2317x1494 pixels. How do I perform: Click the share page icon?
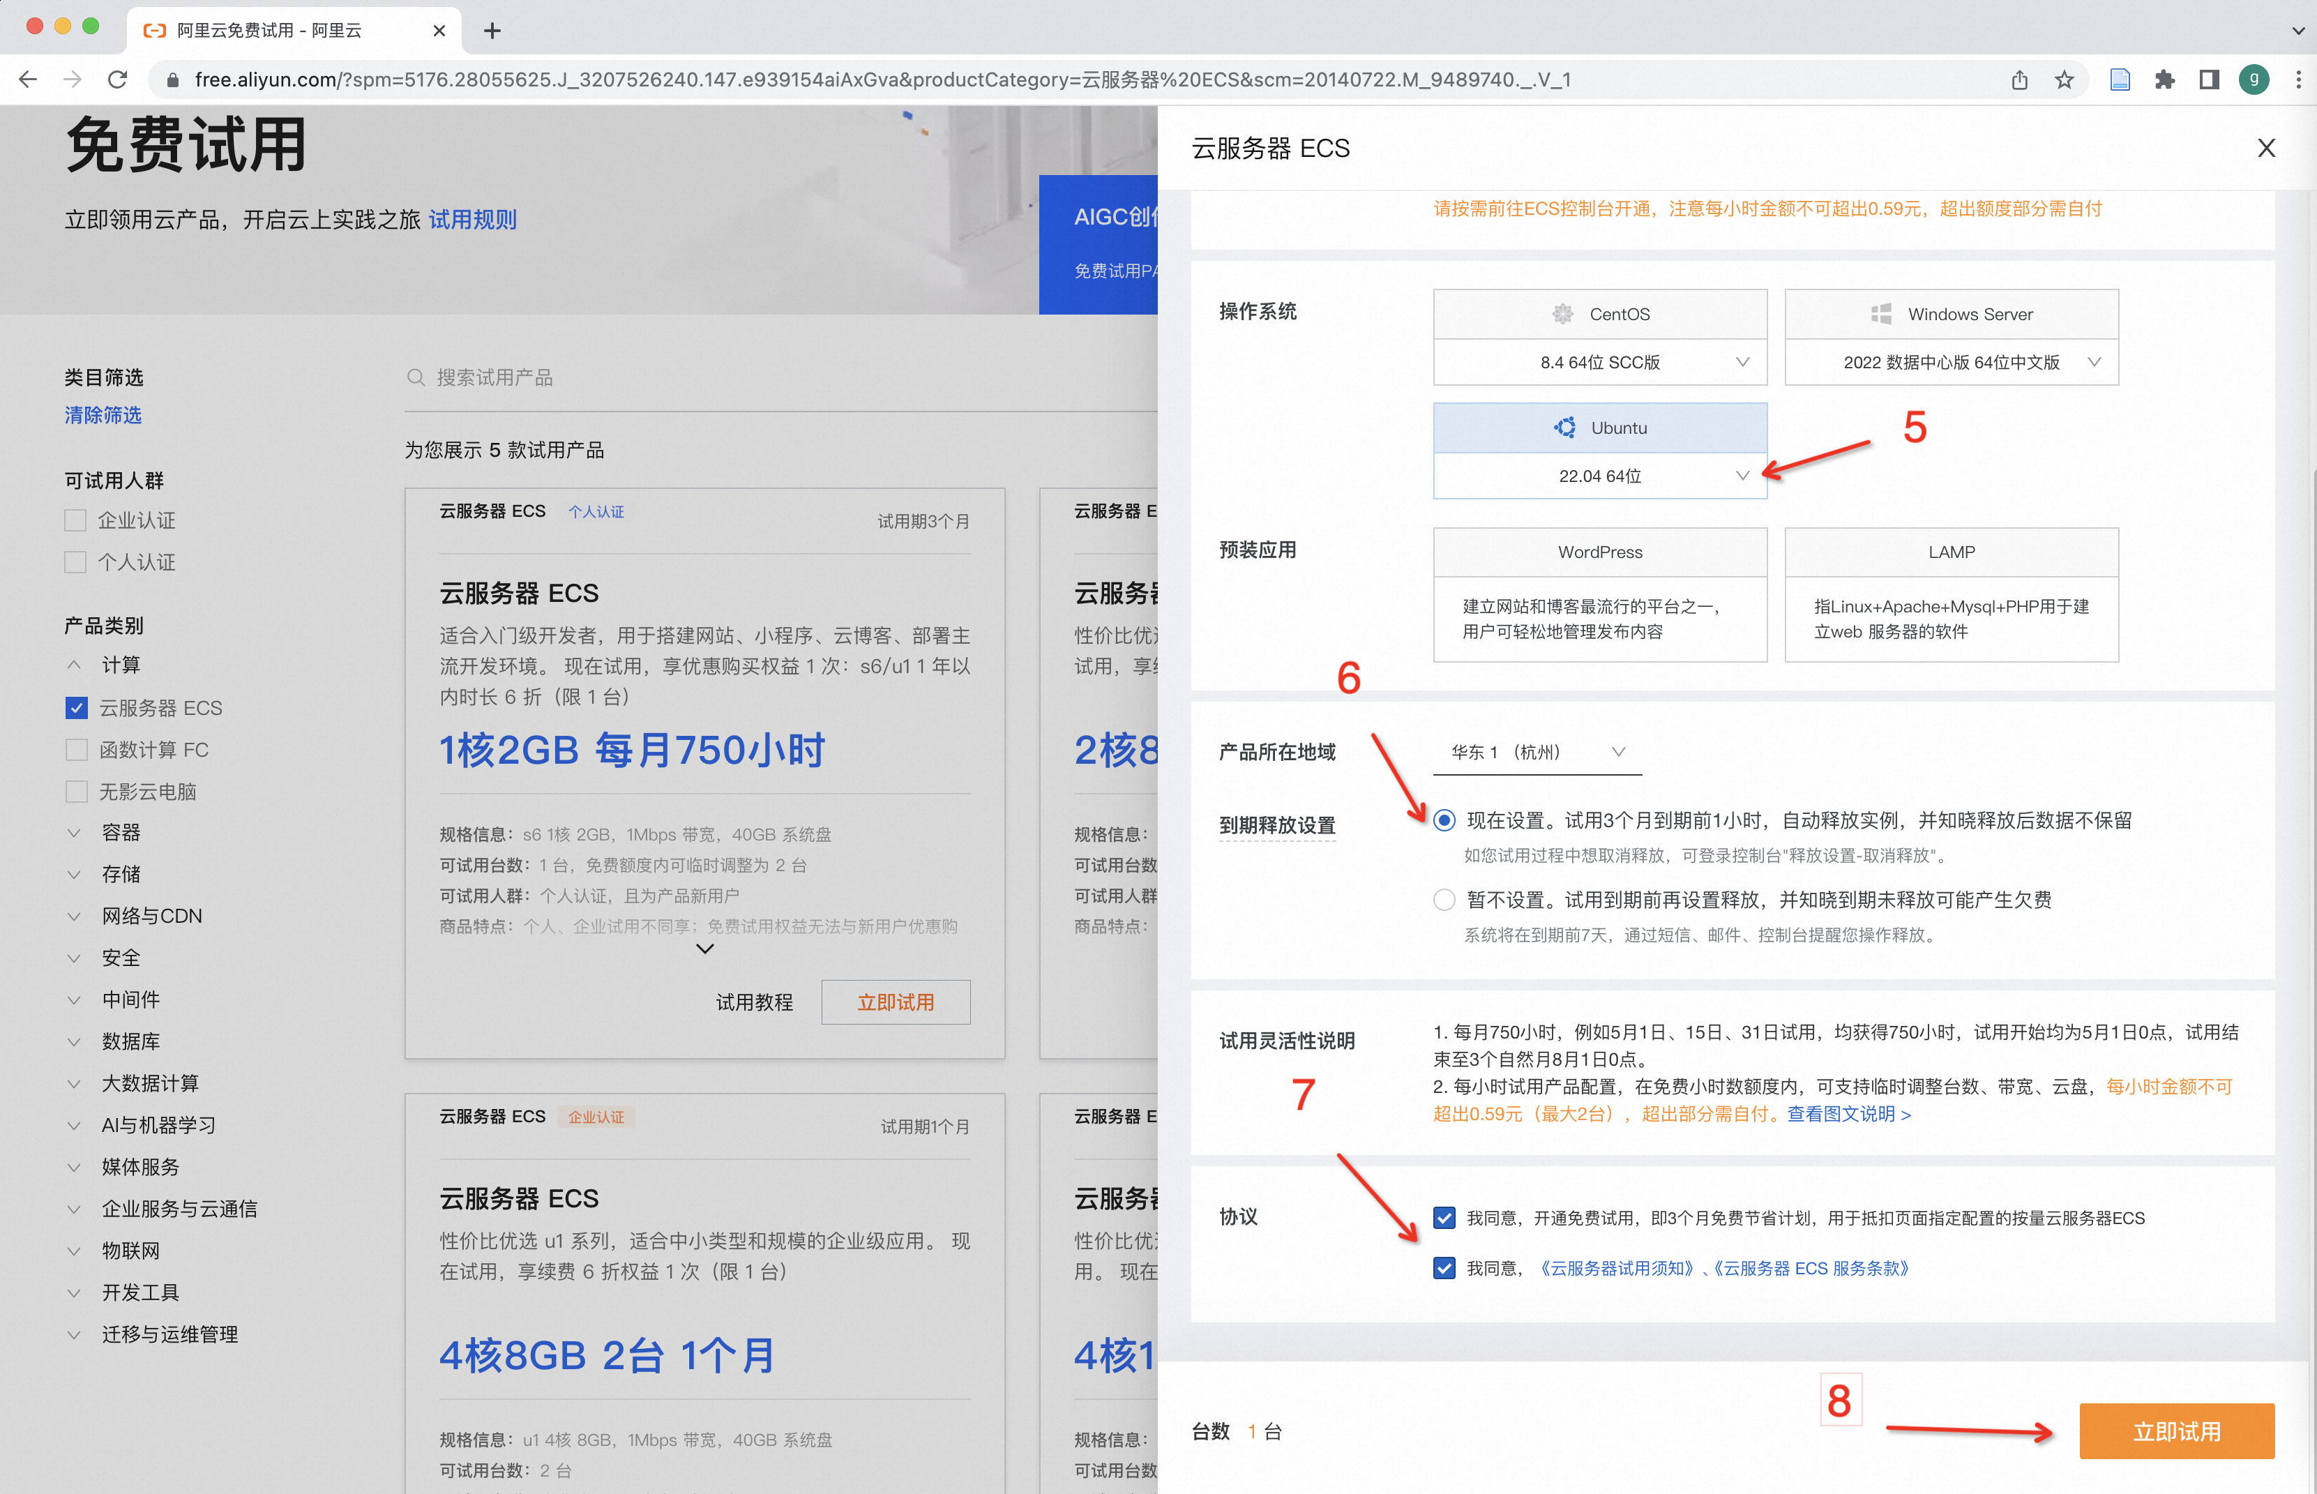coord(2019,80)
